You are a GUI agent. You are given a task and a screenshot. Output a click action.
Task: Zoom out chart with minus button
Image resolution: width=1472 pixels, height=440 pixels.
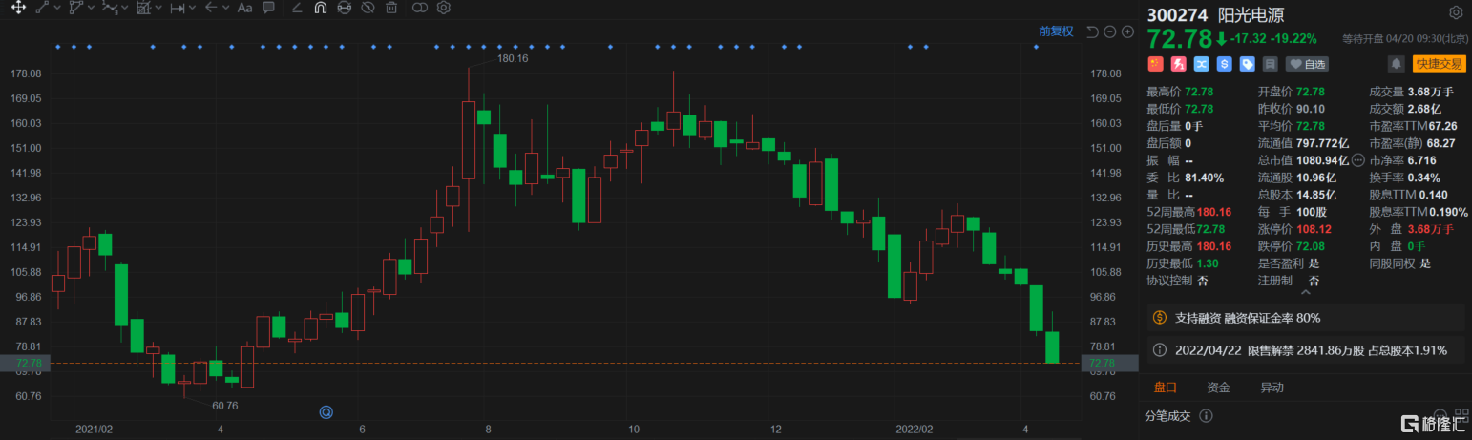pyautogui.click(x=1110, y=31)
